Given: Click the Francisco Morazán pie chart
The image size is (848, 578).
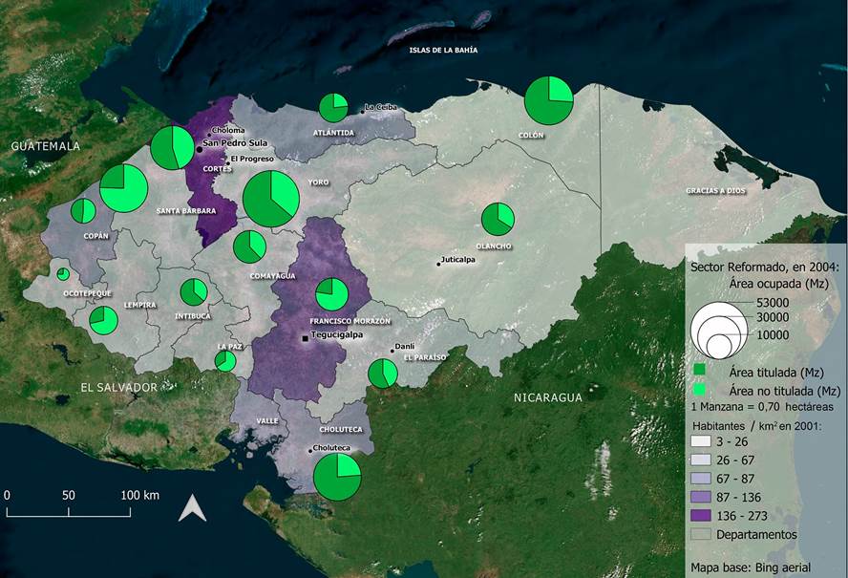Looking at the screenshot, I should 331,294.
